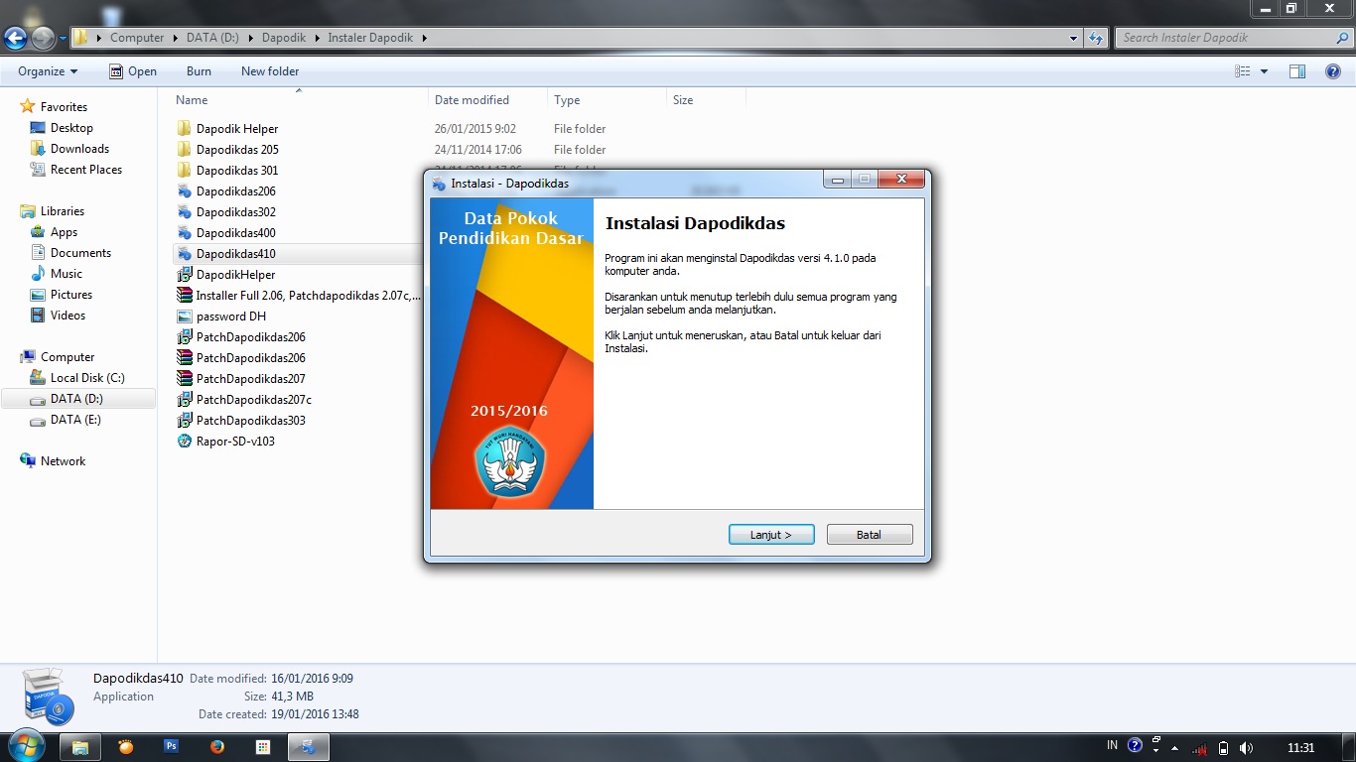Toggle the preview pane icon

(1297, 71)
